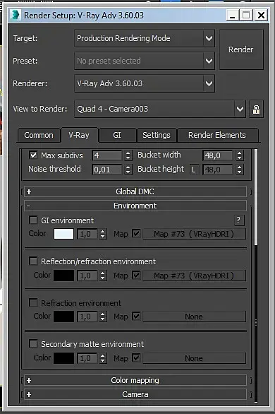Open the Environment help question mark button
The height and width of the screenshot is (414, 275).
pyautogui.click(x=239, y=220)
